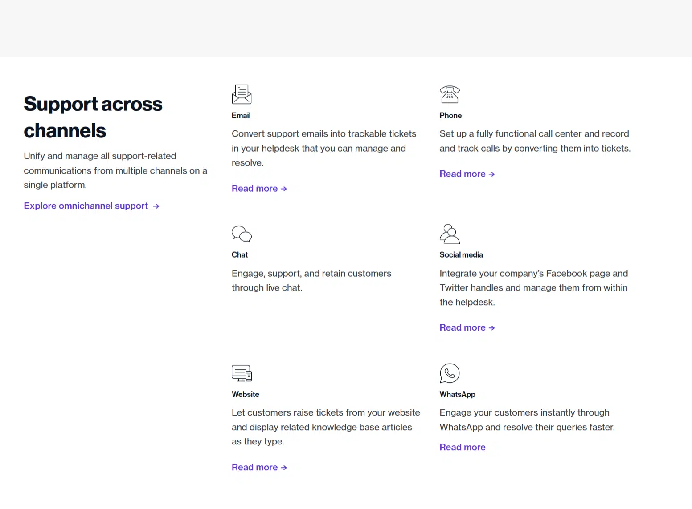Click the Website monitor icon
Screen dimensions: 692x509
(x=242, y=373)
